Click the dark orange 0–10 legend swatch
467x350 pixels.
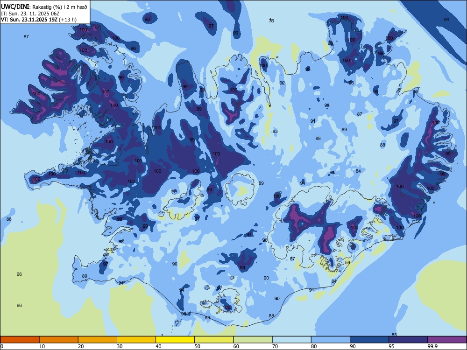(x=20, y=340)
